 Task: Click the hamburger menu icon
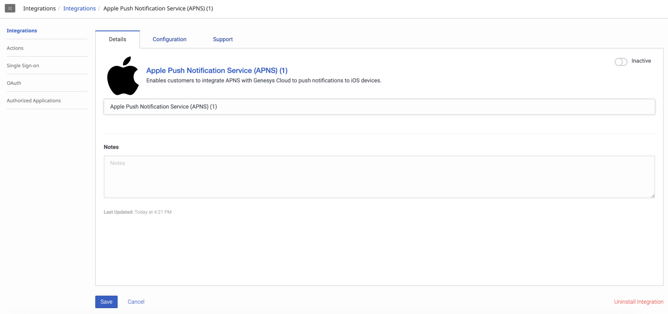pyautogui.click(x=10, y=8)
